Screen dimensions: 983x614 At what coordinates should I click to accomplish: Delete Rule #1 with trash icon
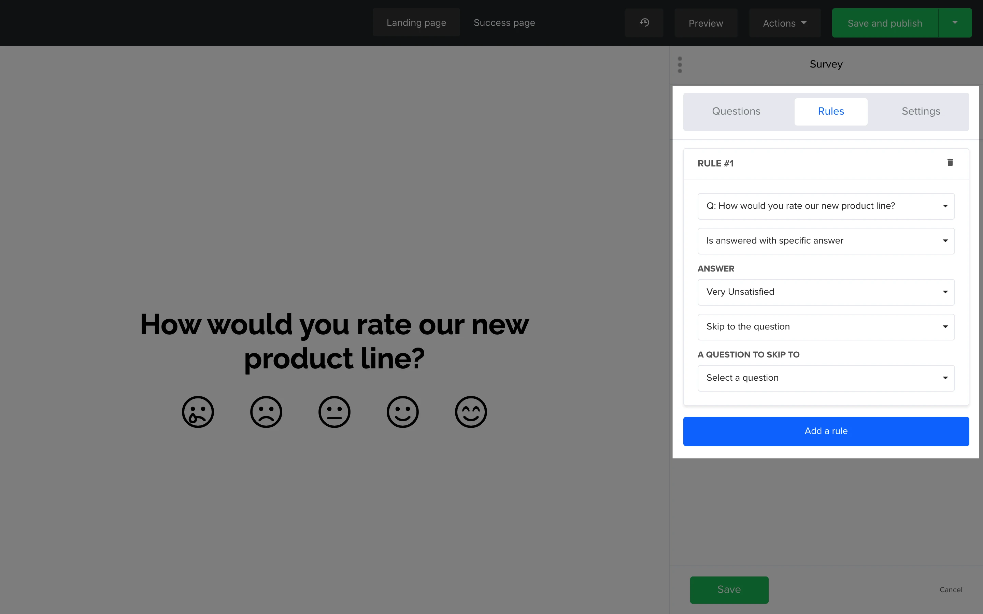click(x=950, y=163)
